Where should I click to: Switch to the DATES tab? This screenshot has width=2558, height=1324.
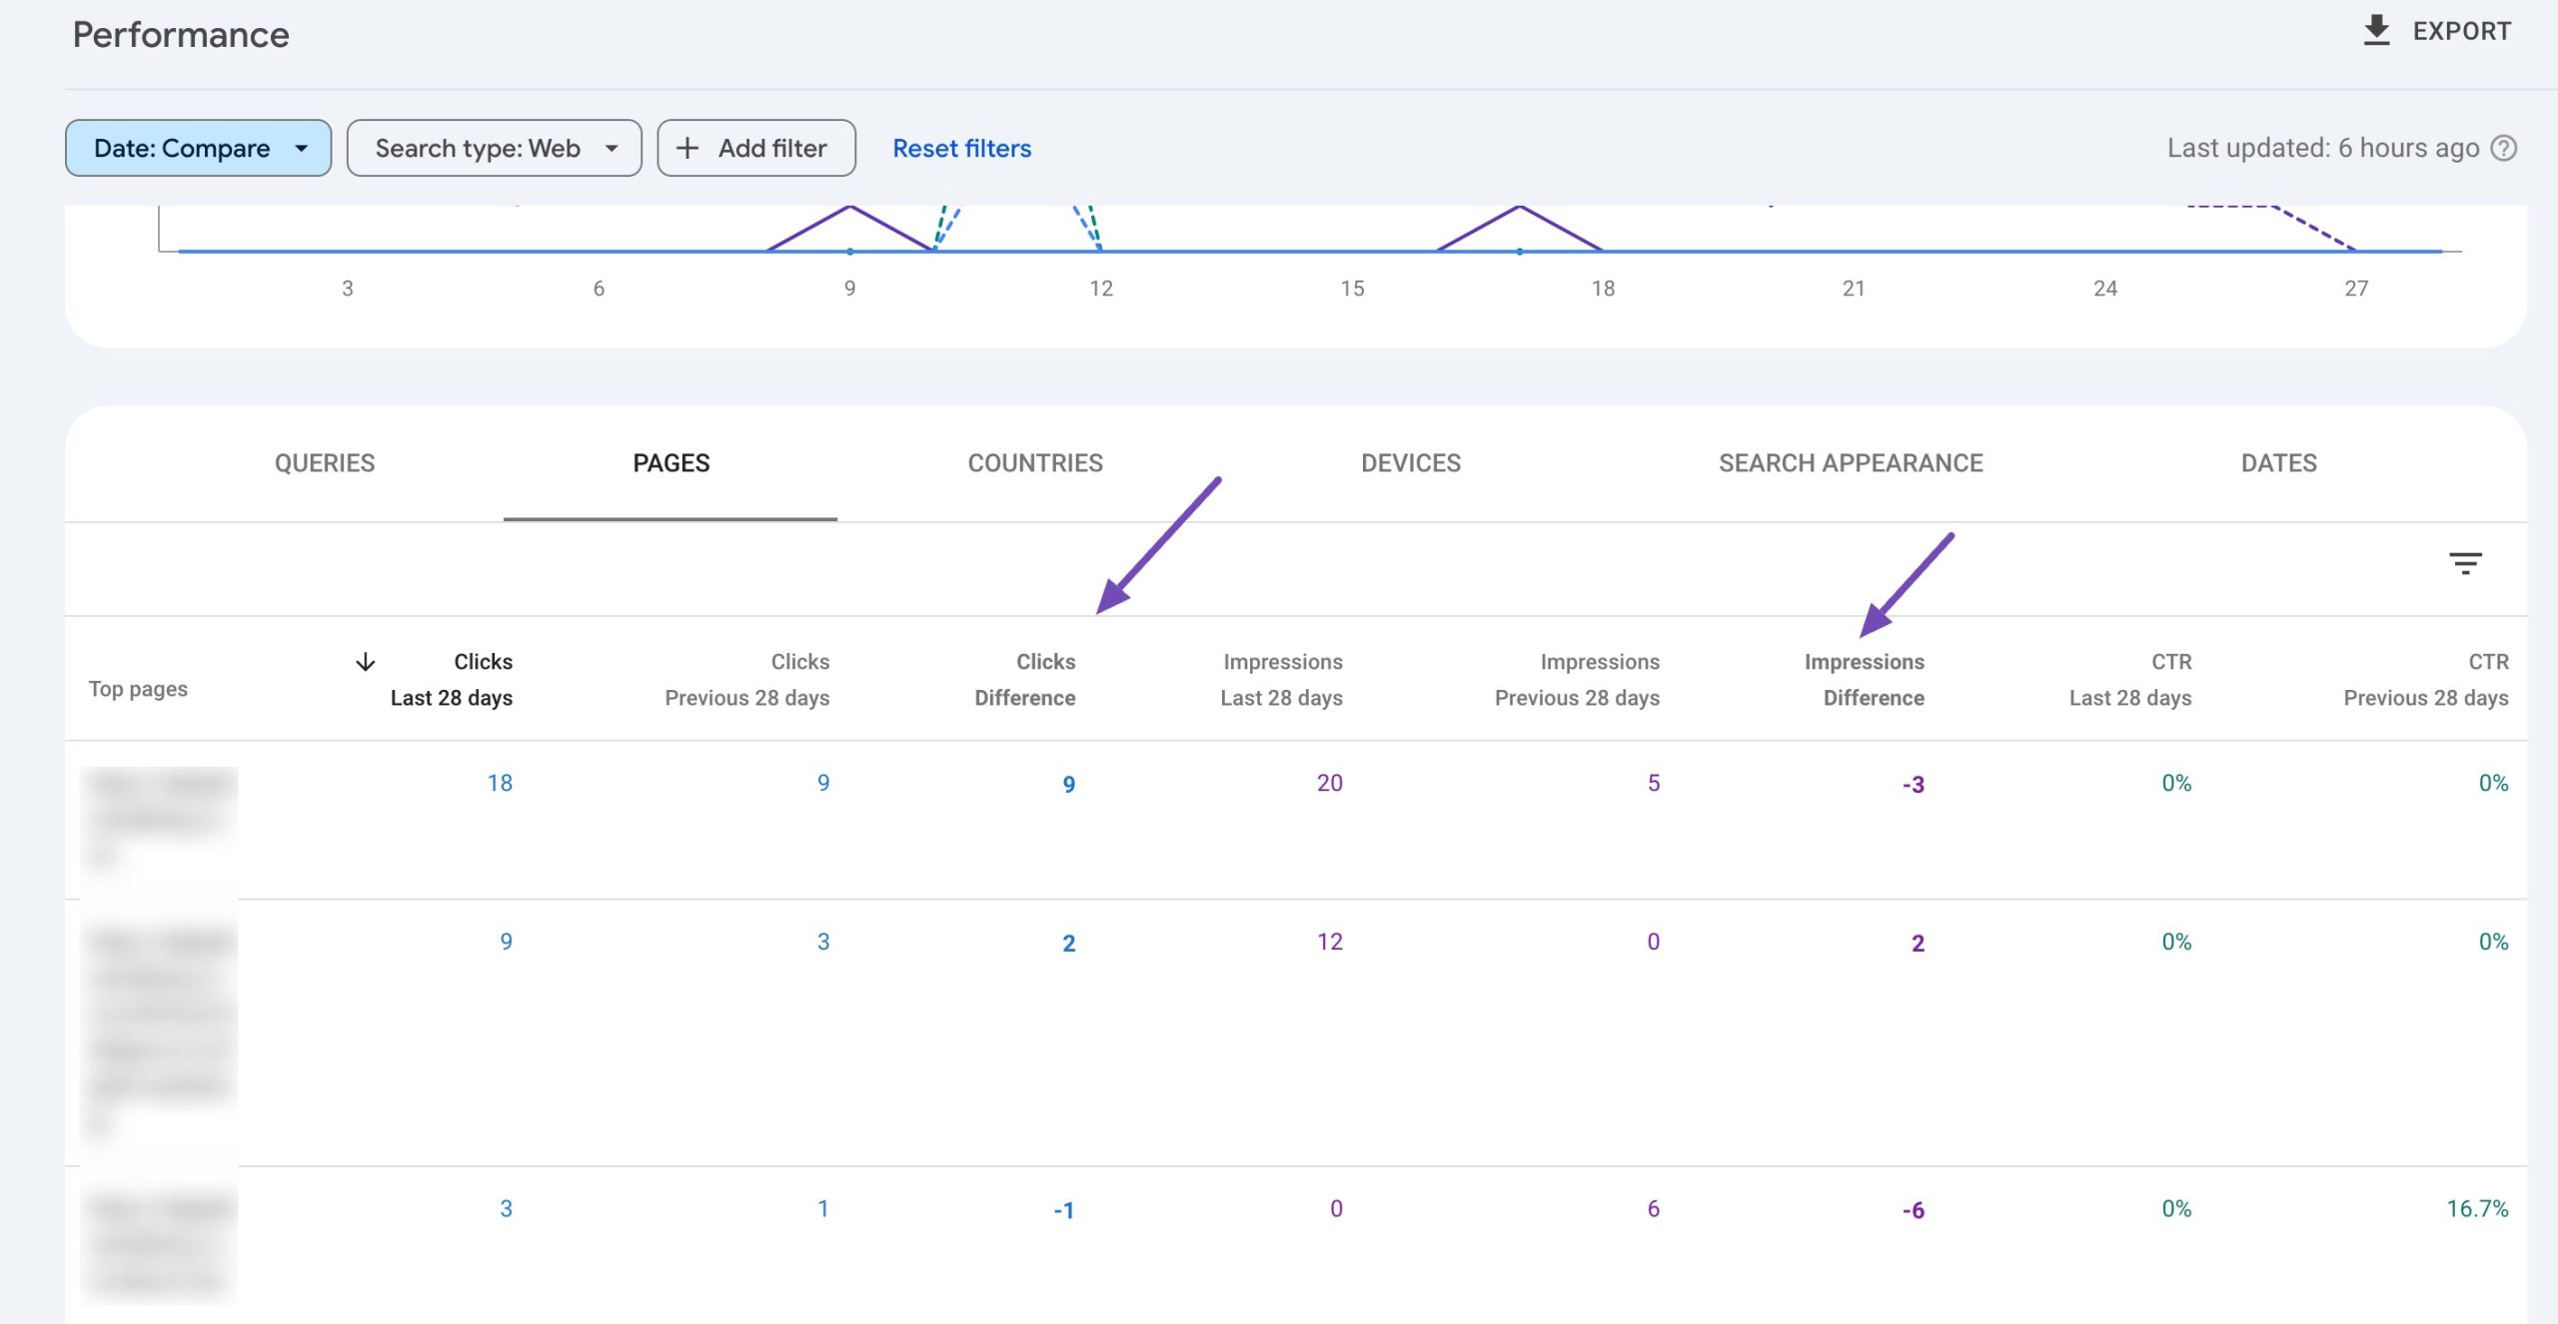pos(2279,462)
